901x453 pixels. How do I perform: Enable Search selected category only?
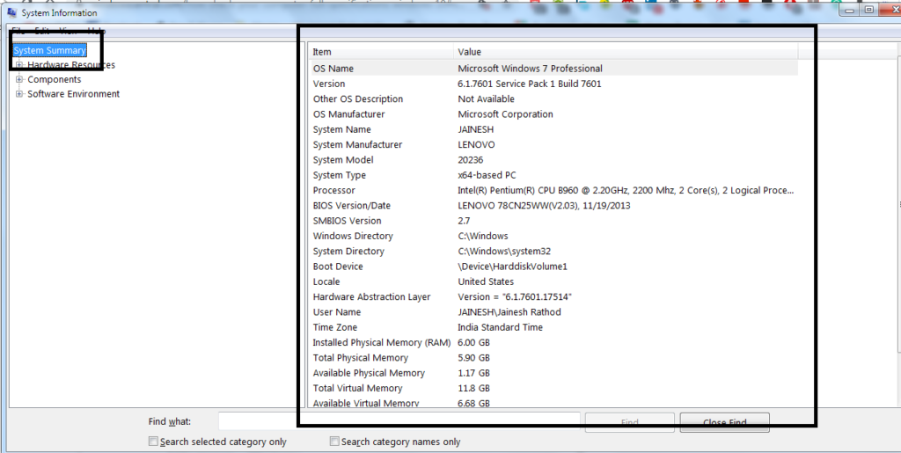tap(154, 442)
